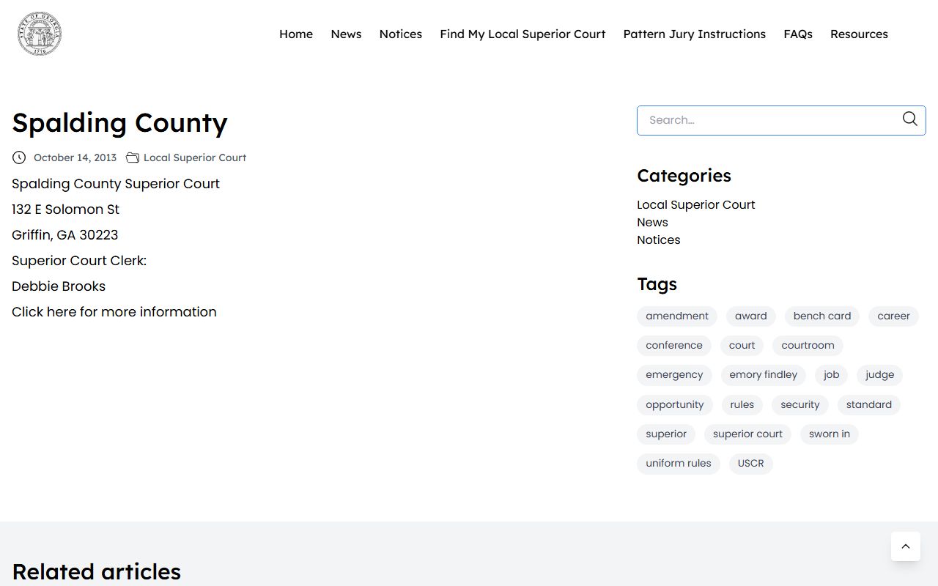Click the Categories heading
The height and width of the screenshot is (586, 938).
(684, 176)
